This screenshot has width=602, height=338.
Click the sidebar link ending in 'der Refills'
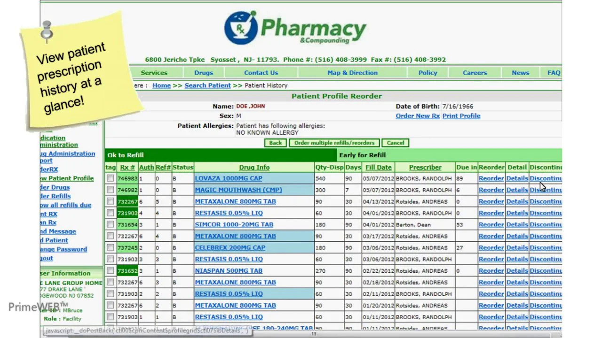coord(55,196)
